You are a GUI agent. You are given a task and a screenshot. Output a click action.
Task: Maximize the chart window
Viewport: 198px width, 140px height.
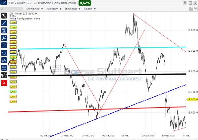[x=190, y=3]
